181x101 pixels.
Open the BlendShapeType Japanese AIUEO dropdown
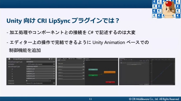40,67
